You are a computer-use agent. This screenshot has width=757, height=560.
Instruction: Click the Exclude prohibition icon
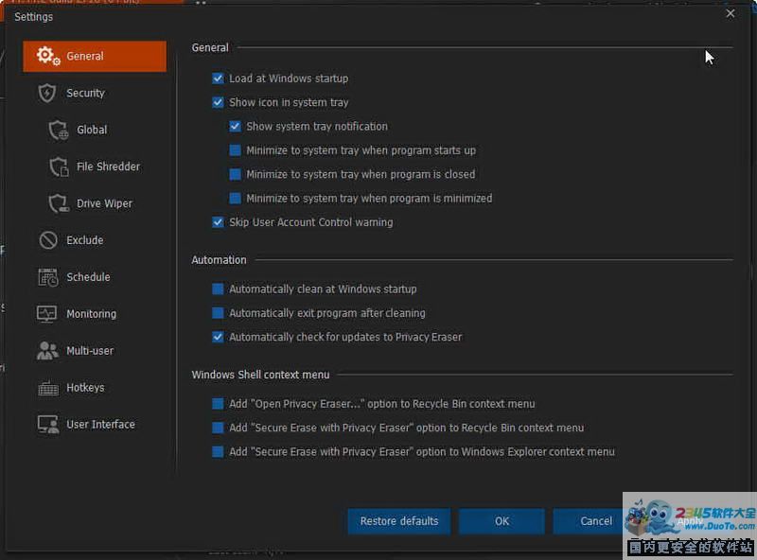[x=48, y=240]
